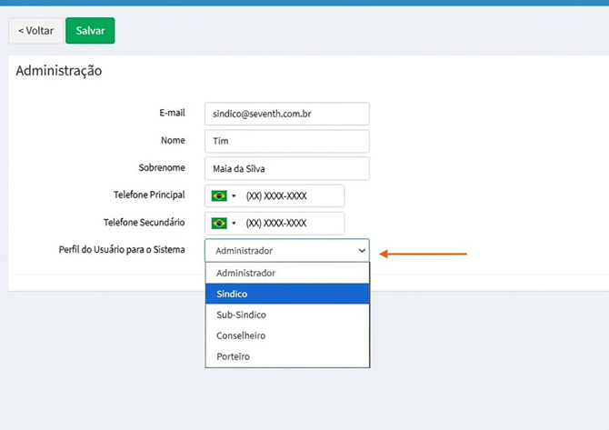Click the Telefone Principal number input
Viewport: 609px width, 430px height.
point(291,195)
